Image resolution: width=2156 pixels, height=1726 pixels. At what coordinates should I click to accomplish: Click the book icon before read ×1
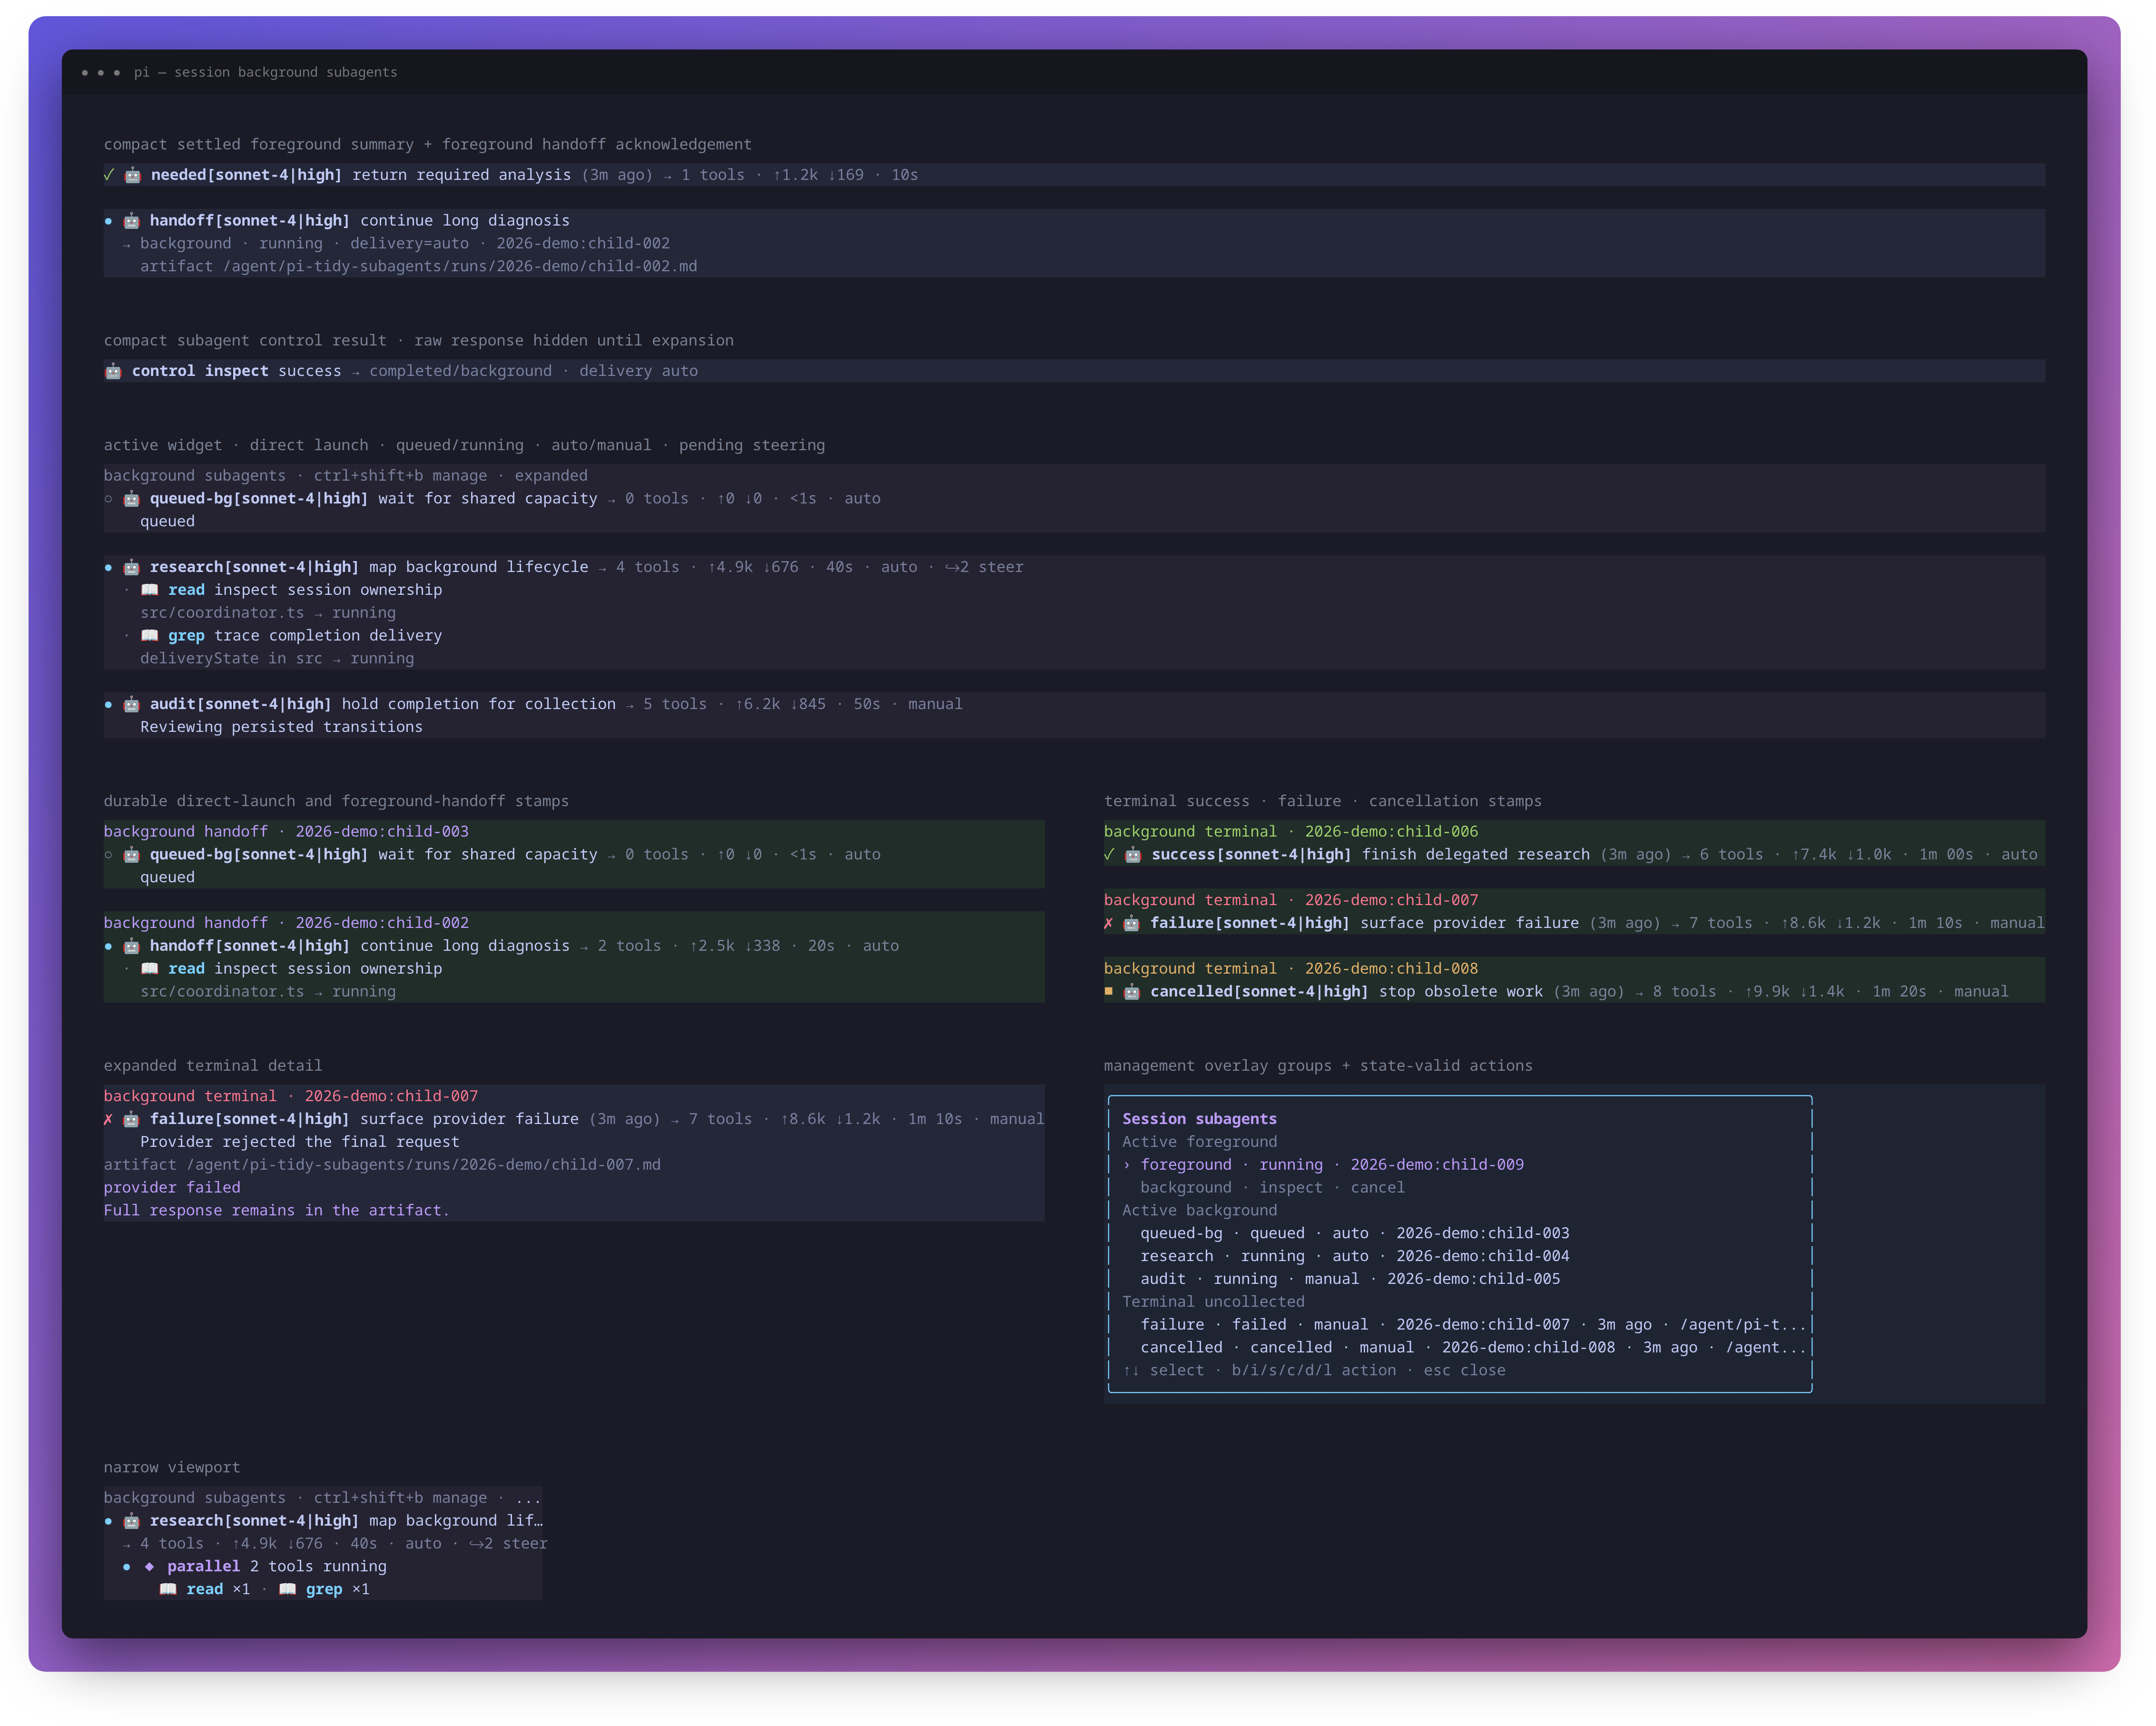pos(168,1589)
